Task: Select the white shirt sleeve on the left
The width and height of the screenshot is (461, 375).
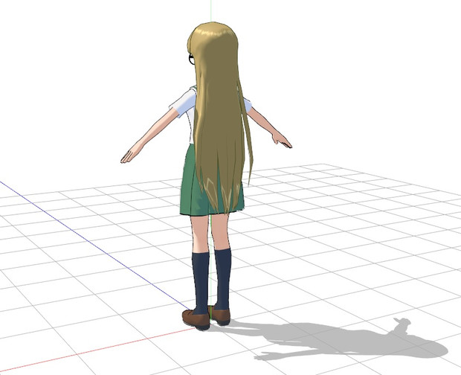Action: point(184,103)
